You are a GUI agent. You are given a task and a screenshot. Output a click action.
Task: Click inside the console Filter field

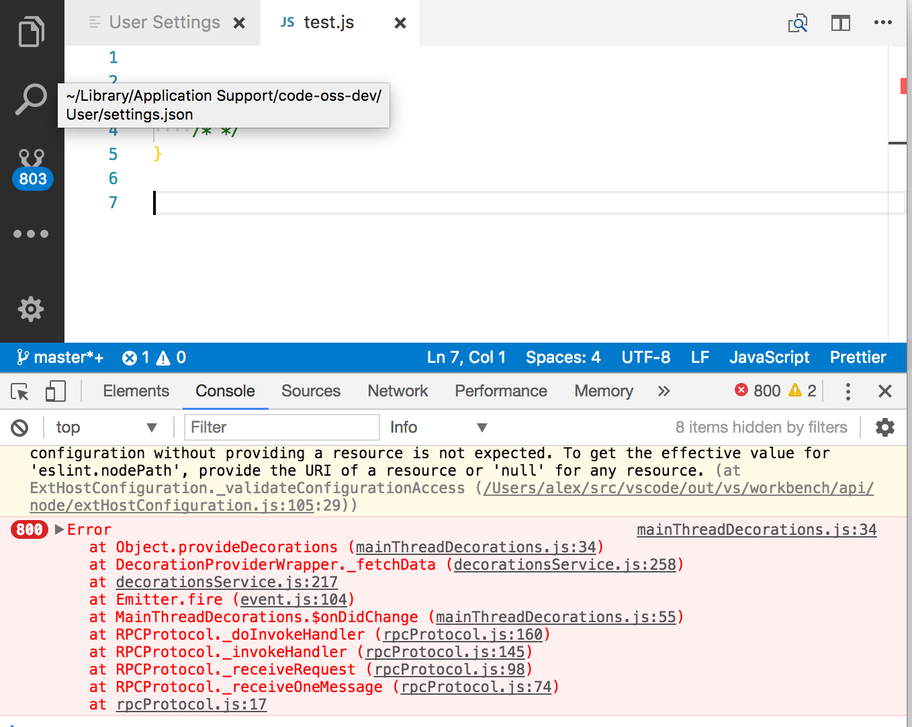pyautogui.click(x=281, y=427)
